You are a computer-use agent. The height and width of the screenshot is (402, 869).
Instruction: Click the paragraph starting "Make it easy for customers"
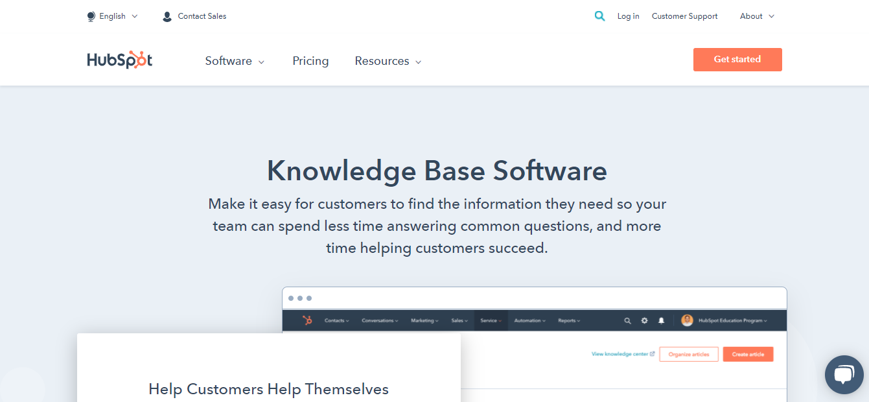click(x=437, y=226)
